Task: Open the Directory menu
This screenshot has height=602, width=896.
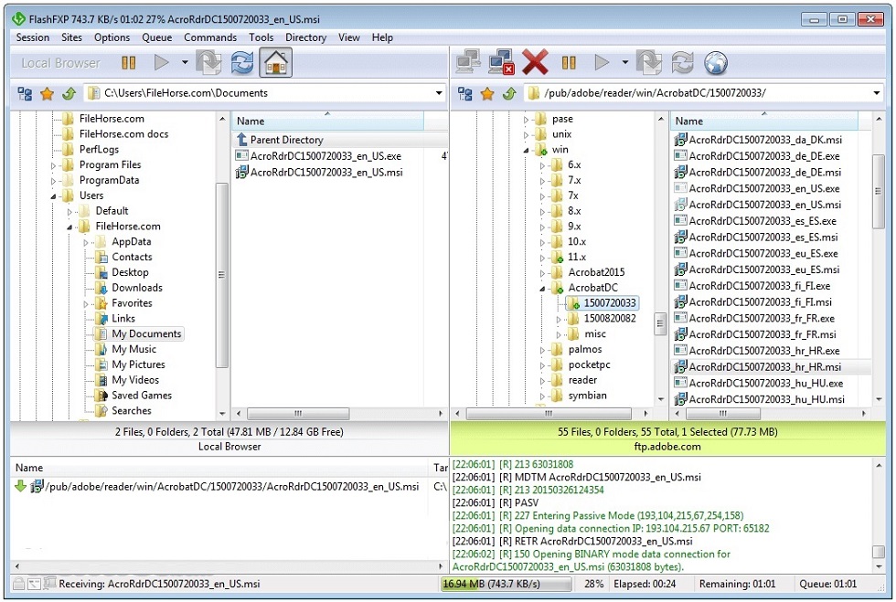Action: [305, 37]
